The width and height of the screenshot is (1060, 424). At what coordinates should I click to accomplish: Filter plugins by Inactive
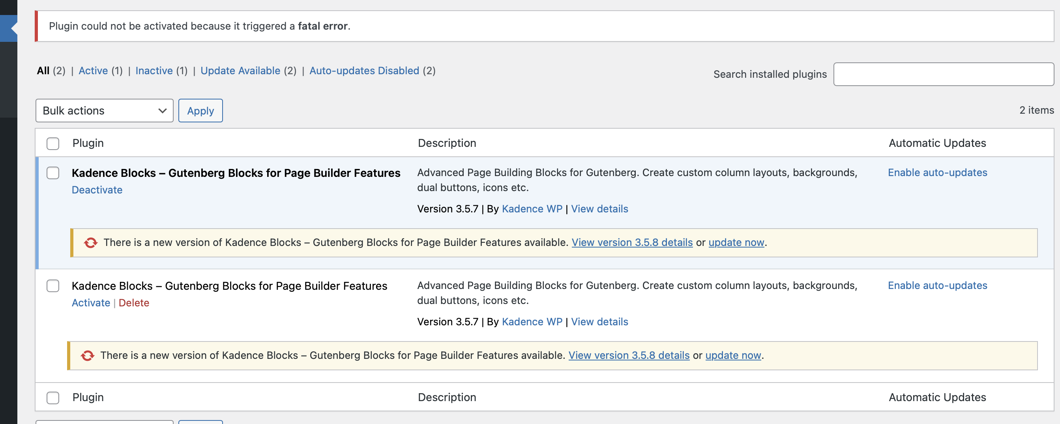click(x=154, y=70)
